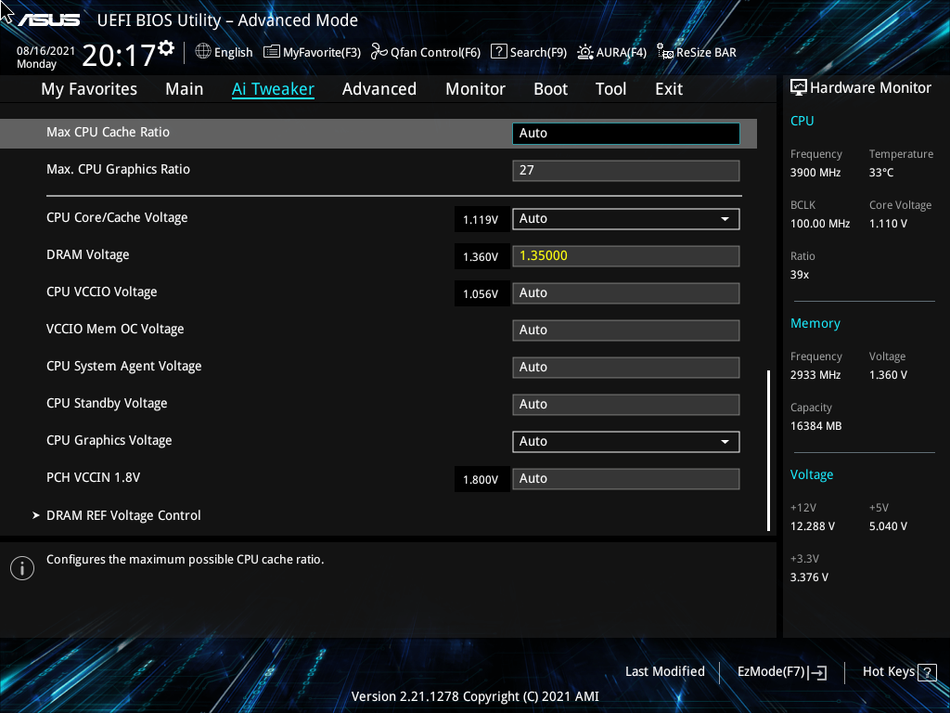
Task: Click Max CPU Cache Ratio input field
Action: tap(626, 134)
